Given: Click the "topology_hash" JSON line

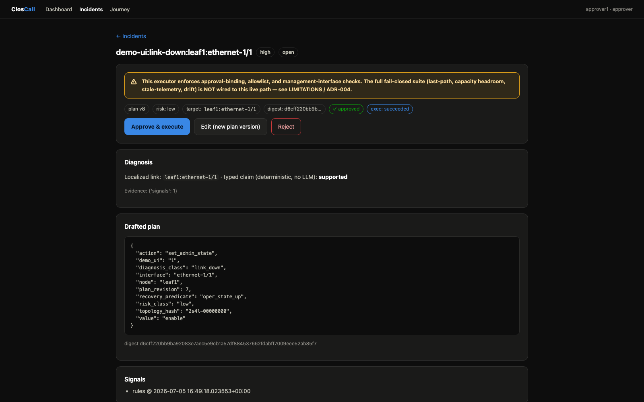Looking at the screenshot, I should [x=184, y=311].
